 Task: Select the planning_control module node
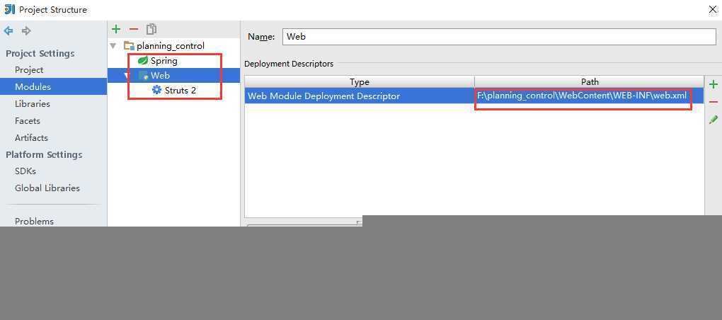(171, 45)
